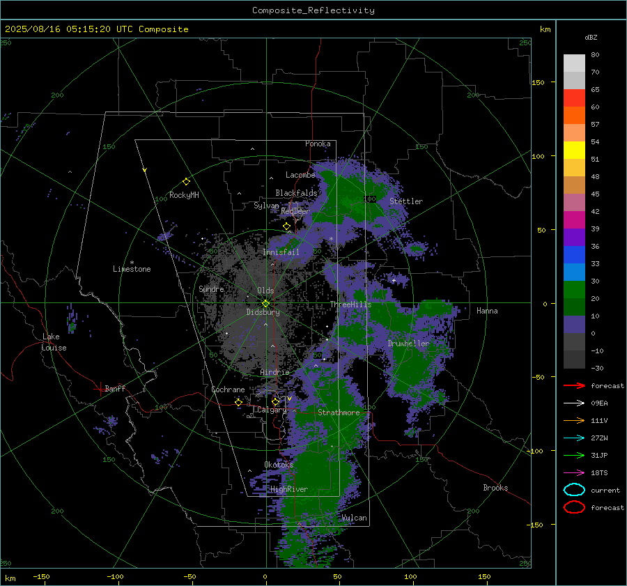Screen dimensions: 627x586
Task: Click the Banff town label
Action: [x=115, y=388]
